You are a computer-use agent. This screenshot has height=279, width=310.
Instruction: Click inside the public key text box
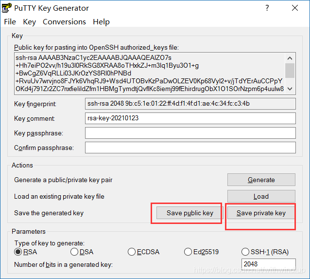[150, 74]
